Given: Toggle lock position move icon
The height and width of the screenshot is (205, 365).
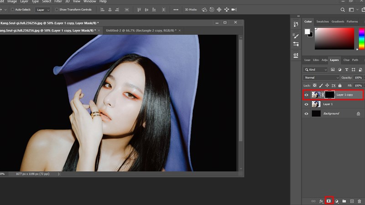Looking at the screenshot, I should coord(327,86).
